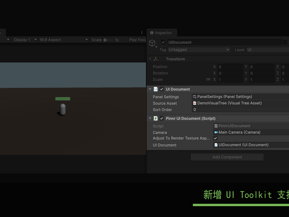Click the GameObject name field UIDocument
This screenshot has height=217, width=289.
pyautogui.click(x=224, y=42)
